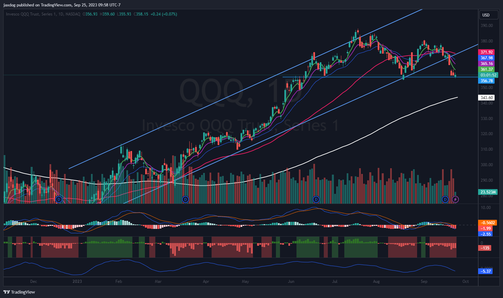The height and width of the screenshot is (298, 503).
Task: Click the 350.00 price axis level
Action: [x=486, y=88]
